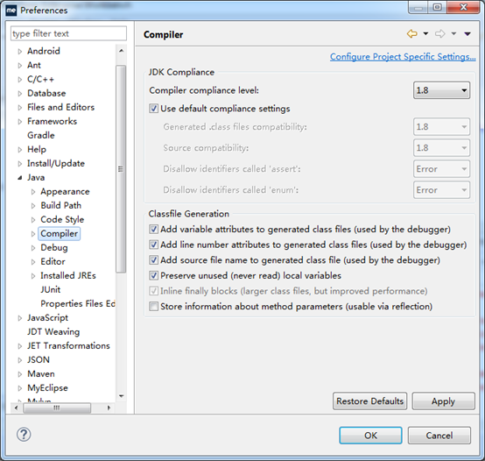Toggle Use default compliance settings checkbox

(x=153, y=109)
